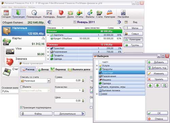Select Книги, журналы, игры category
The width and height of the screenshot is (170, 123).
[122, 87]
